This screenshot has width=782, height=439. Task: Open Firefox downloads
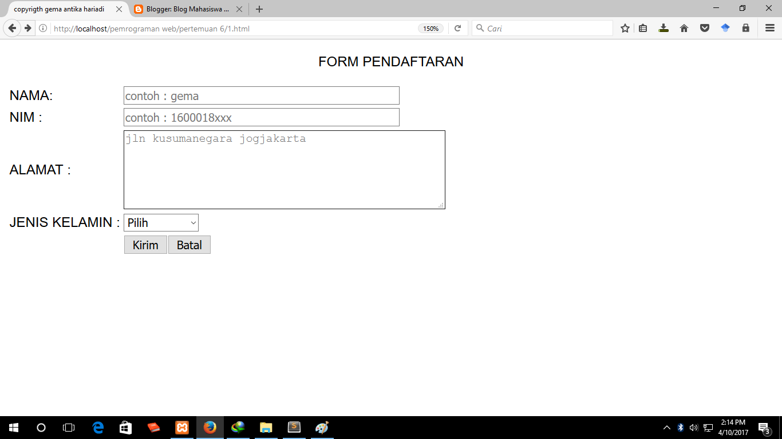663,27
